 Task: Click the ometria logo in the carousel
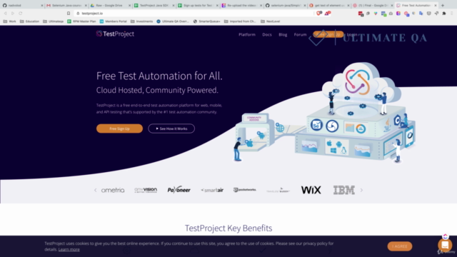click(113, 191)
